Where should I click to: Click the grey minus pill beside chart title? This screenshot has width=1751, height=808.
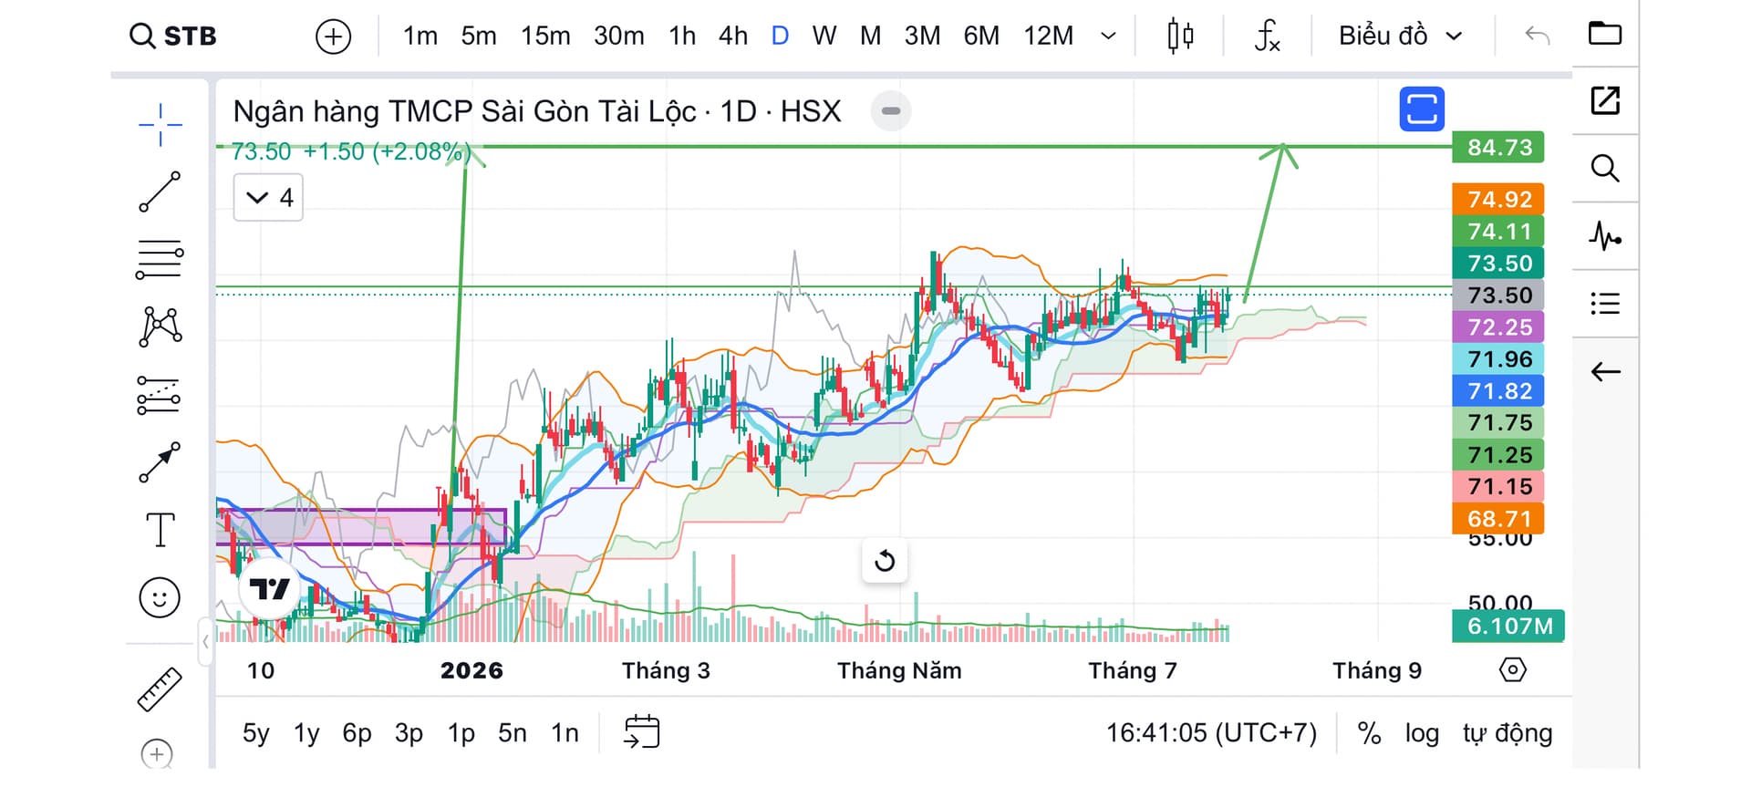coord(891,111)
